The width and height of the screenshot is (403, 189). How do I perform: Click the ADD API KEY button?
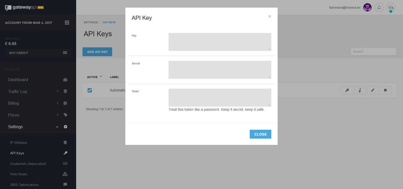click(x=97, y=52)
